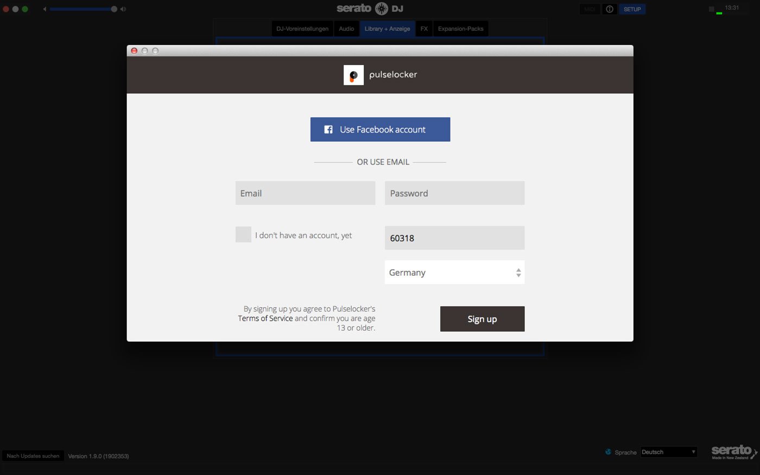Viewport: 760px width, 475px height.
Task: Click the Serato logo at bottom right
Action: [x=732, y=452]
